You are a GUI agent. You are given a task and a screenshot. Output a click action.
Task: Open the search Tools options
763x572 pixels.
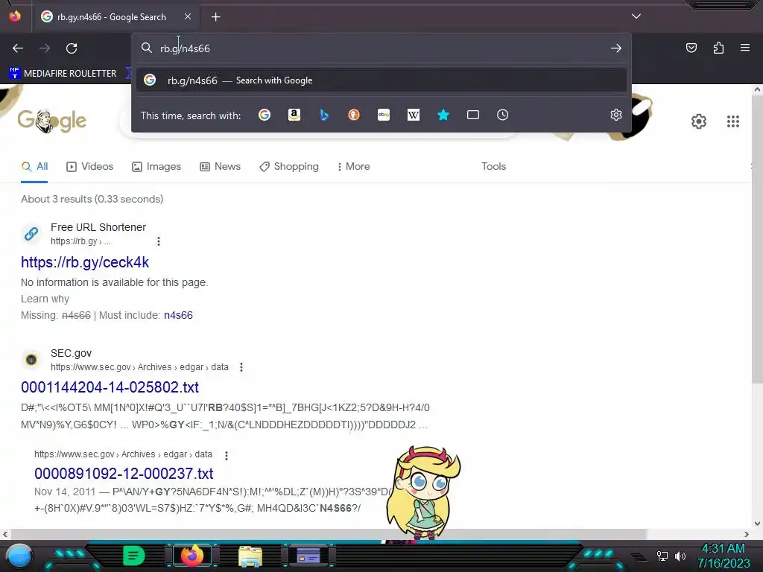click(493, 166)
